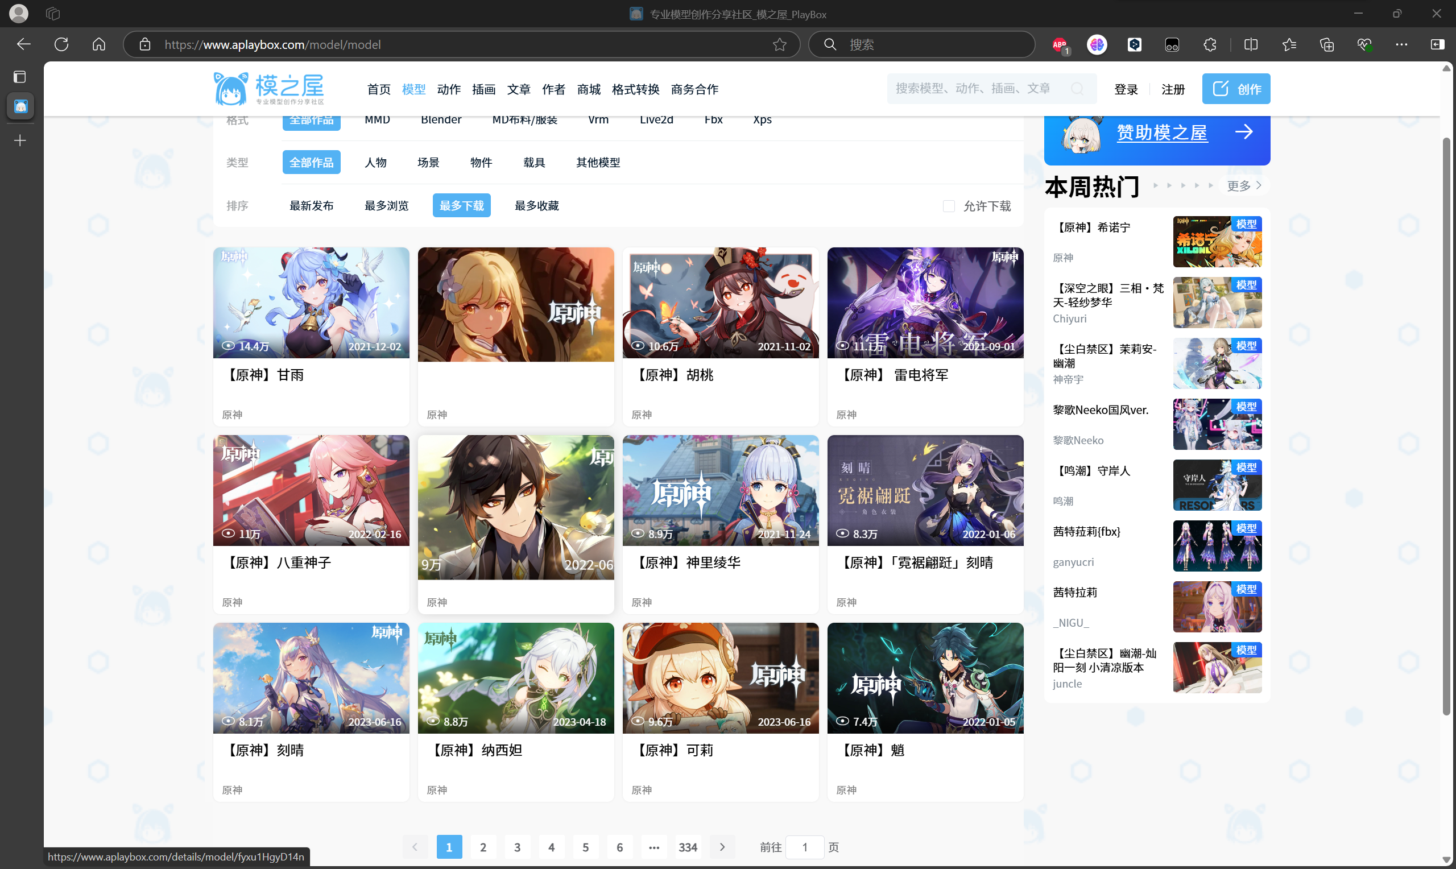Screen dimensions: 1456x869
Task: Toggle split screen view icon
Action: pyautogui.click(x=1251, y=44)
